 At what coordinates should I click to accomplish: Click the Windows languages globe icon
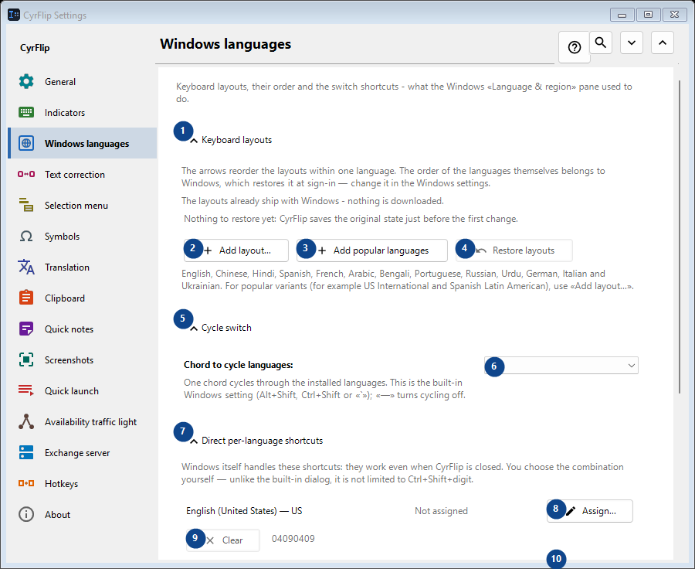coord(26,143)
